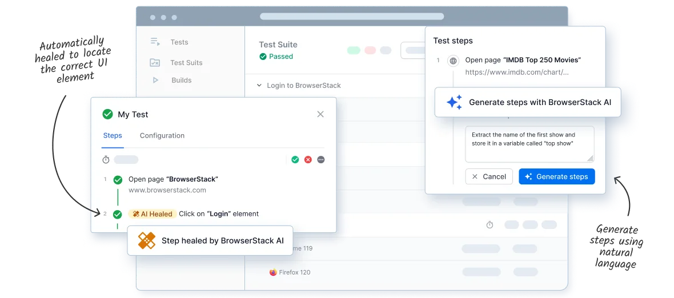Switch to the Steps tab
The height and width of the screenshot is (298, 674).
113,135
